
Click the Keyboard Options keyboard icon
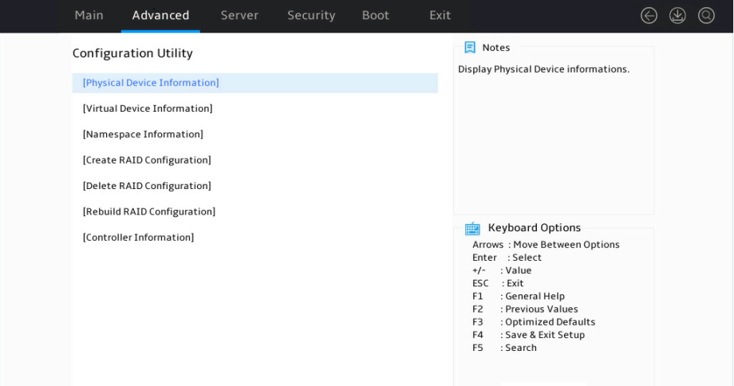click(x=472, y=228)
